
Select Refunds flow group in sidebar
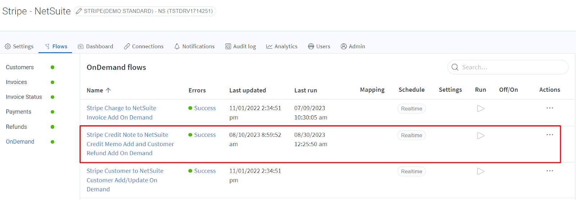16,127
